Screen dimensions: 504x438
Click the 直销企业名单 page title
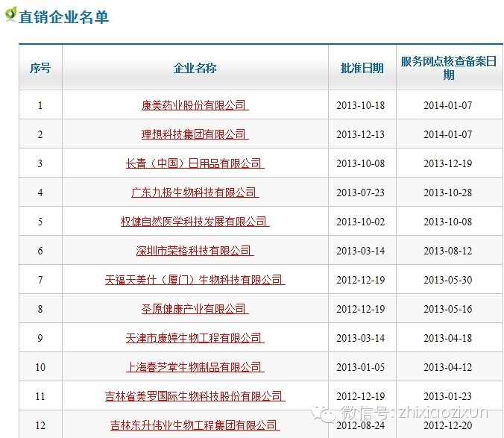coord(63,16)
